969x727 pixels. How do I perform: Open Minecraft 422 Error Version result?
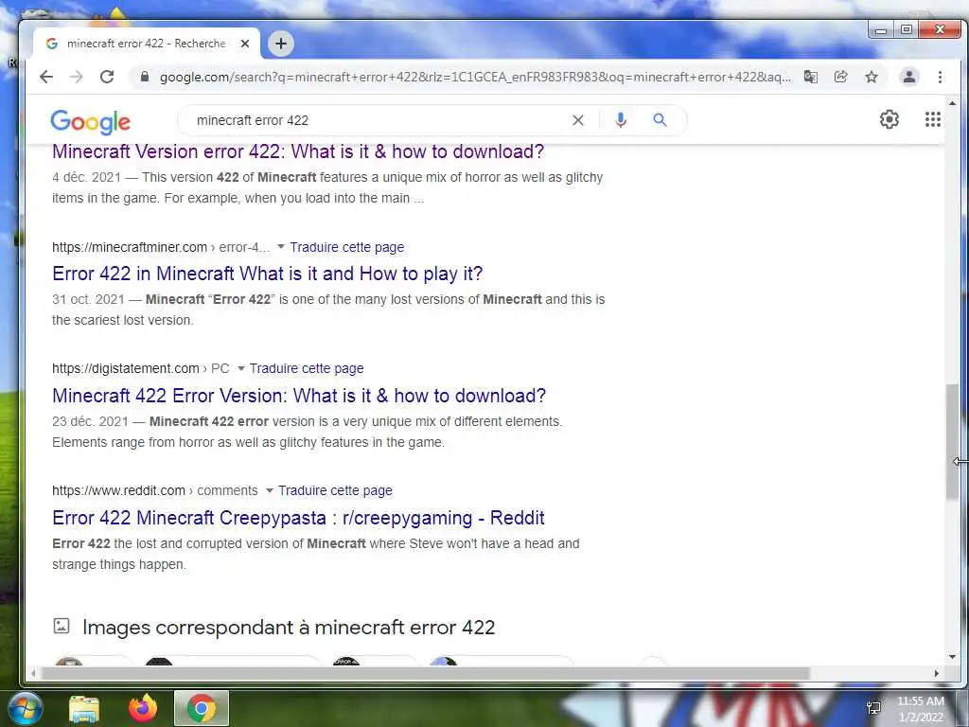[x=299, y=396]
